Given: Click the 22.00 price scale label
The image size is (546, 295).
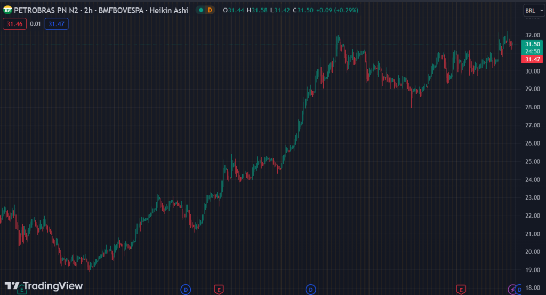Looking at the screenshot, I should click(x=533, y=216).
